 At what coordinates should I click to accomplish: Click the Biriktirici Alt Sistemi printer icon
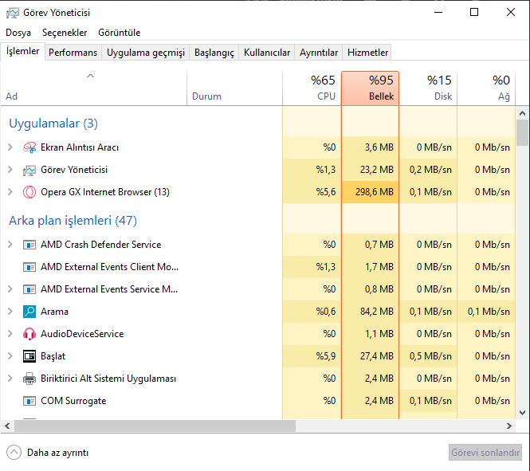pyautogui.click(x=29, y=379)
